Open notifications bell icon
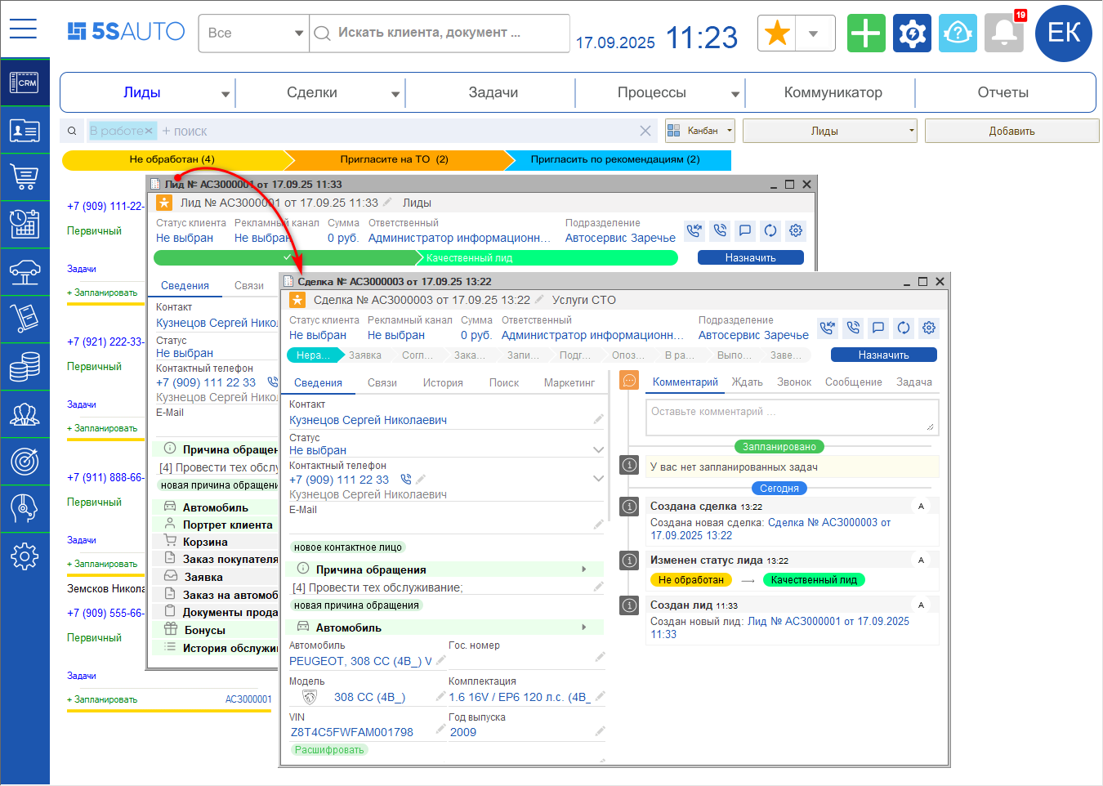Viewport: 1103px width, 786px height. pos(1004,33)
